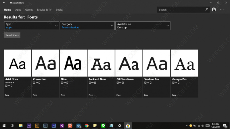
Task: Open the LINE app from taskbar
Action: point(103,126)
